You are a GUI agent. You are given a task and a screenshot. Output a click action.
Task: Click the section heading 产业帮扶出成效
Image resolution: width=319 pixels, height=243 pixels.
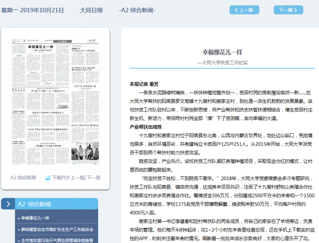146,127
